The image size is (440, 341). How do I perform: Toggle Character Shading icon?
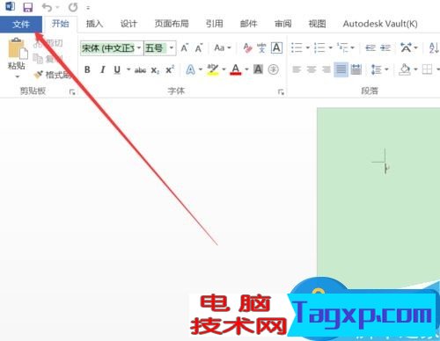pyautogui.click(x=258, y=69)
